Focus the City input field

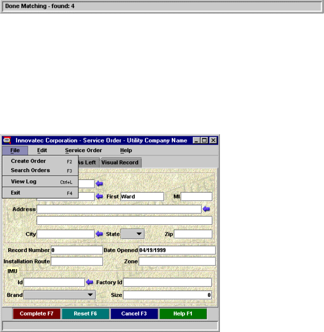(65, 234)
